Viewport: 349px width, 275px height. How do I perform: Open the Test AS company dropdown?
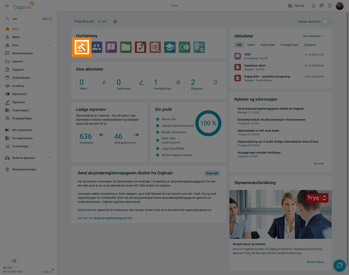point(298,6)
